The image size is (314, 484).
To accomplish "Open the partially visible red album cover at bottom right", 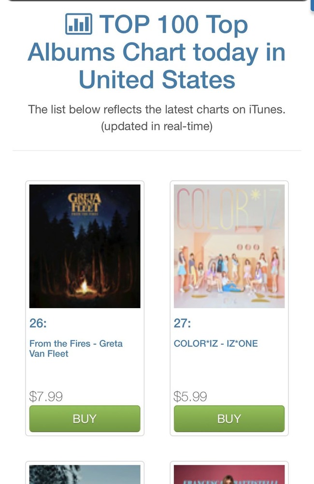I will [x=229, y=474].
